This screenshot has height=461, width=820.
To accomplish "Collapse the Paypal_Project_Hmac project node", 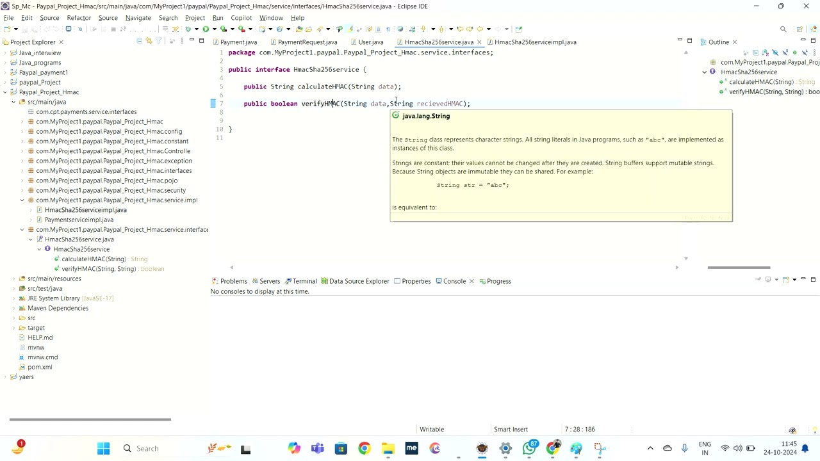I will [5, 92].
